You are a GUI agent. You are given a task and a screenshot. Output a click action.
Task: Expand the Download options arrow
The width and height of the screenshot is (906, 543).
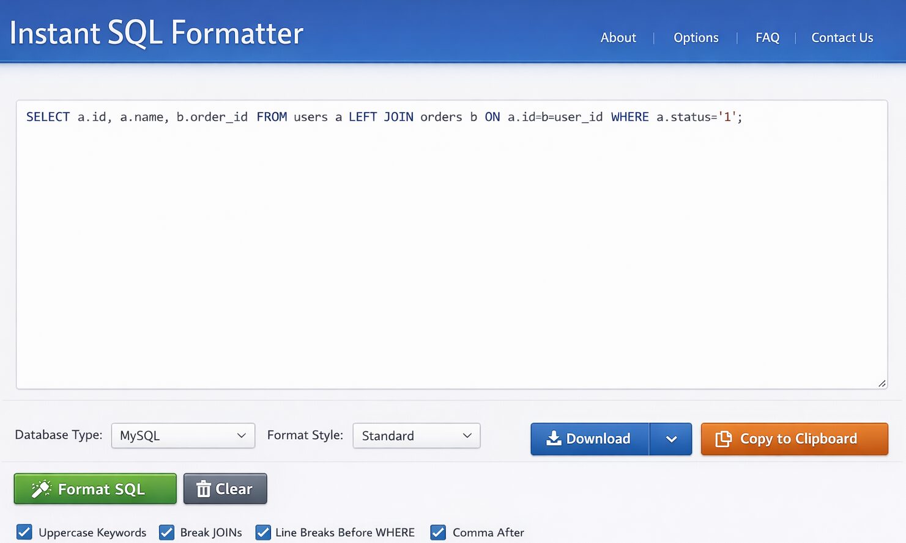coord(671,439)
